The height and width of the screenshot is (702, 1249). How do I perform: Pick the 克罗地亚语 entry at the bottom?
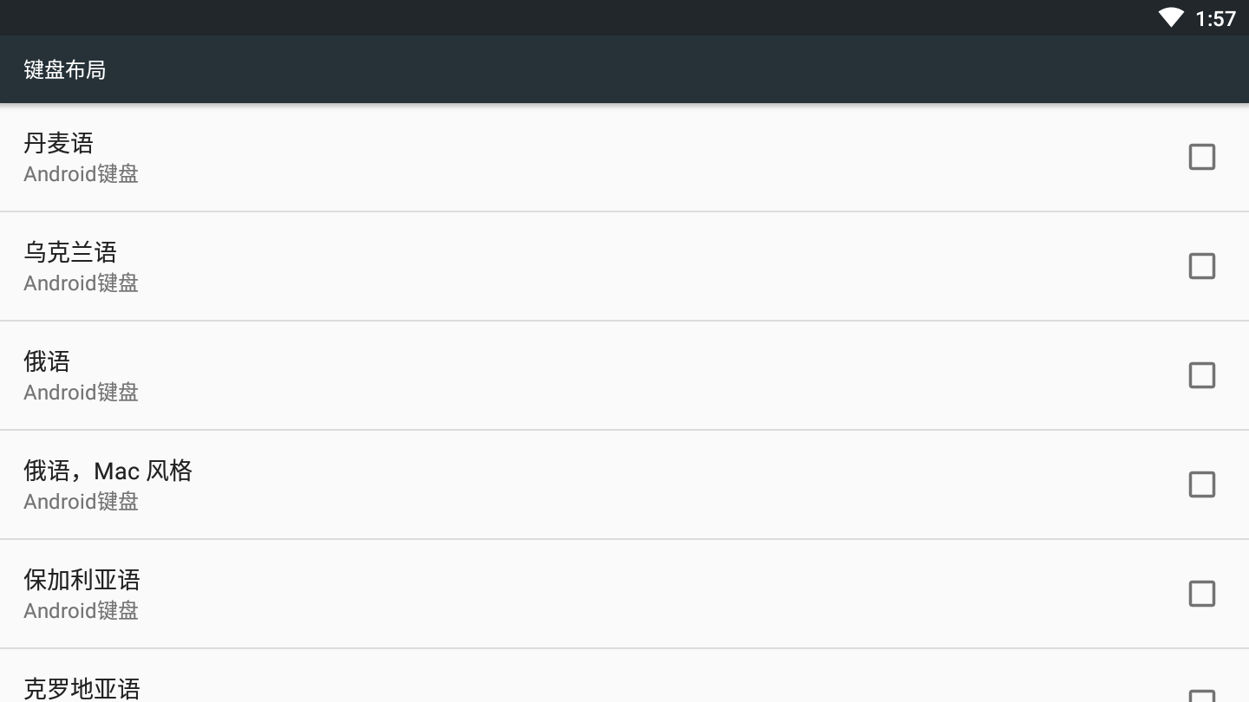click(x=82, y=689)
